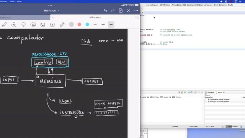Click the red recording menu bar icon

[231, 2]
